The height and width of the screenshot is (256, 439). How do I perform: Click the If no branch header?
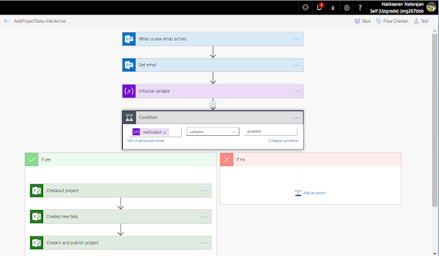tap(311, 159)
